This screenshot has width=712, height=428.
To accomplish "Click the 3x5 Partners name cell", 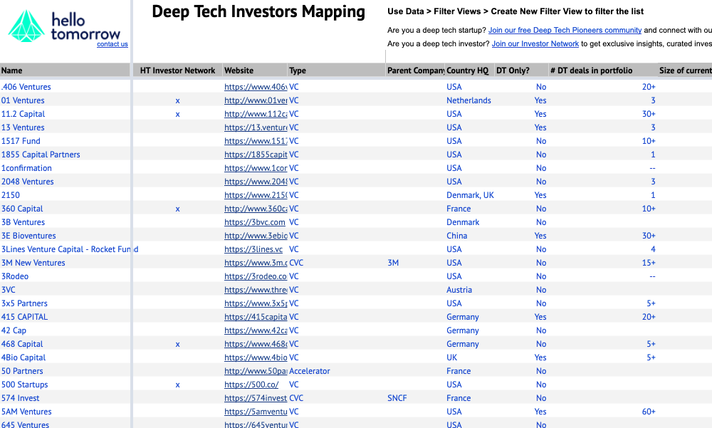I will (24, 303).
